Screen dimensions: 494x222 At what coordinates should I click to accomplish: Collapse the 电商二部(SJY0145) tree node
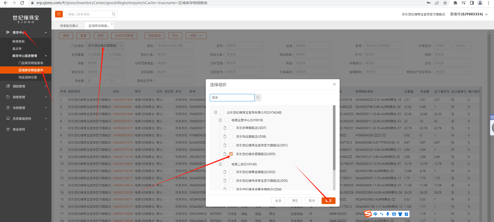(x=220, y=164)
